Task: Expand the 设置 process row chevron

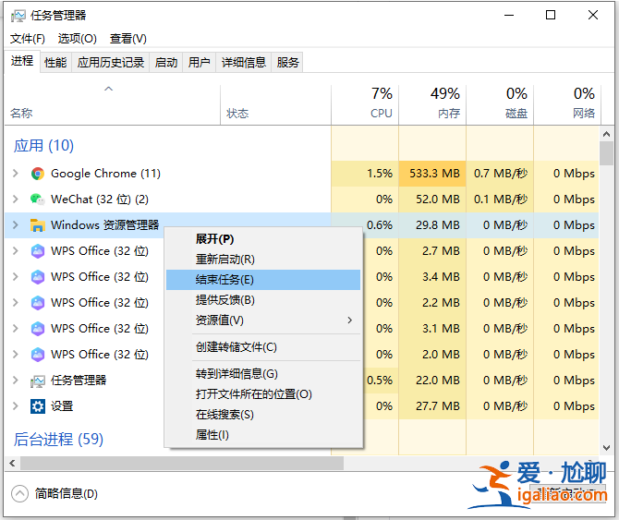Action: click(16, 405)
